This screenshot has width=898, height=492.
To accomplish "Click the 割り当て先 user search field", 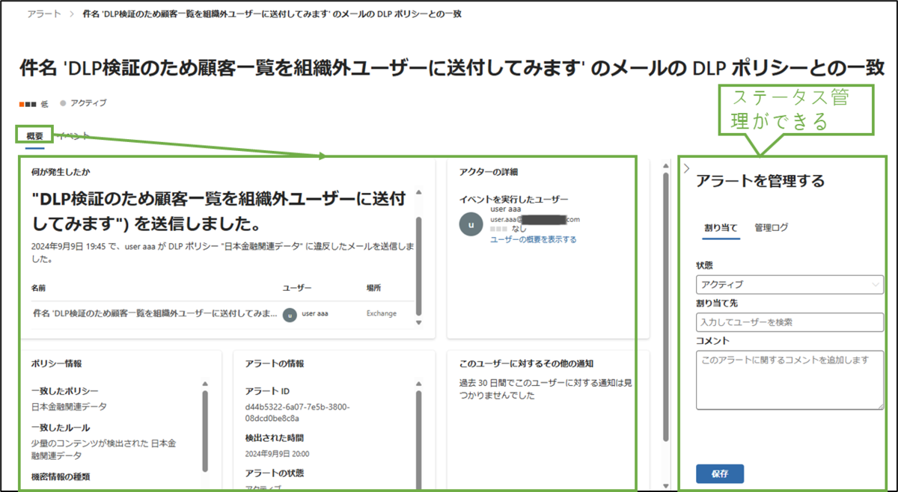I will (789, 322).
